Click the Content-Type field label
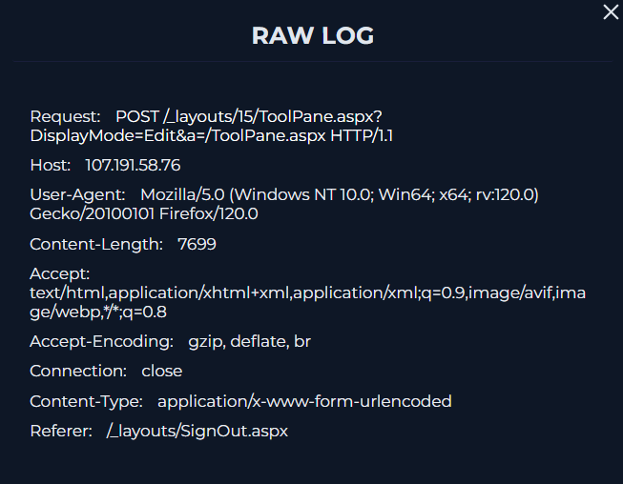The width and height of the screenshot is (623, 484). pyautogui.click(x=86, y=401)
